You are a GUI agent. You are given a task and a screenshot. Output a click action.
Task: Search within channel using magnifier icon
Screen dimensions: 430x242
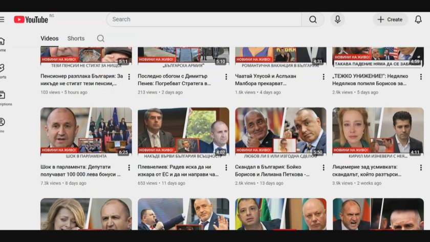(101, 38)
